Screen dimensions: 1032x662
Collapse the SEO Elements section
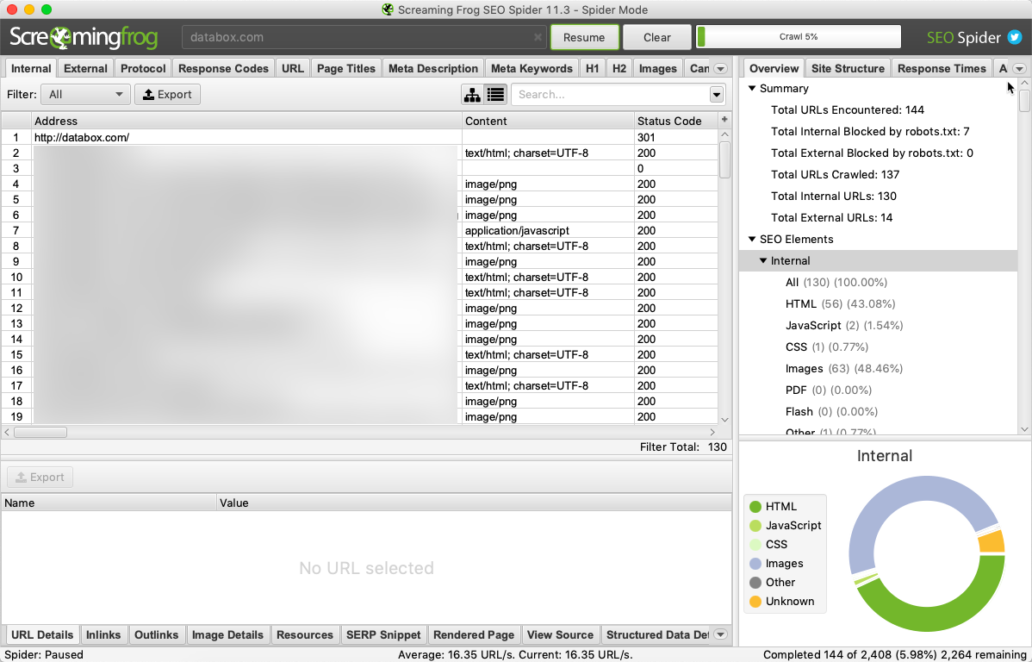[752, 239]
